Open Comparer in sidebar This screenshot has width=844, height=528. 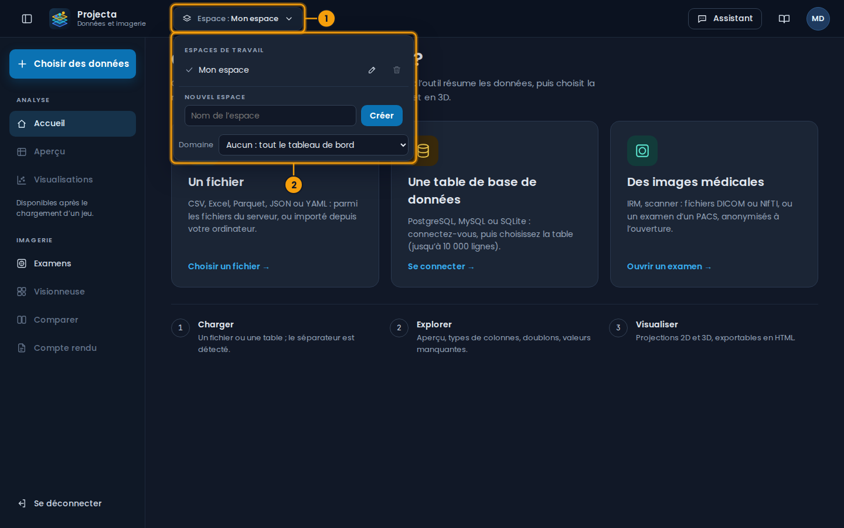[73, 320]
